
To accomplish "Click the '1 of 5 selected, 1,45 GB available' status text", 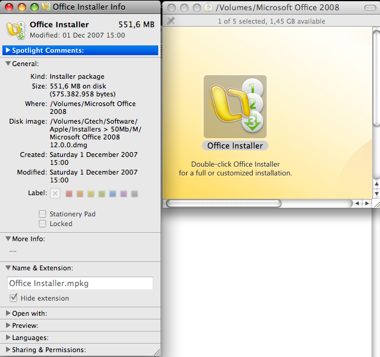I will pos(272,21).
